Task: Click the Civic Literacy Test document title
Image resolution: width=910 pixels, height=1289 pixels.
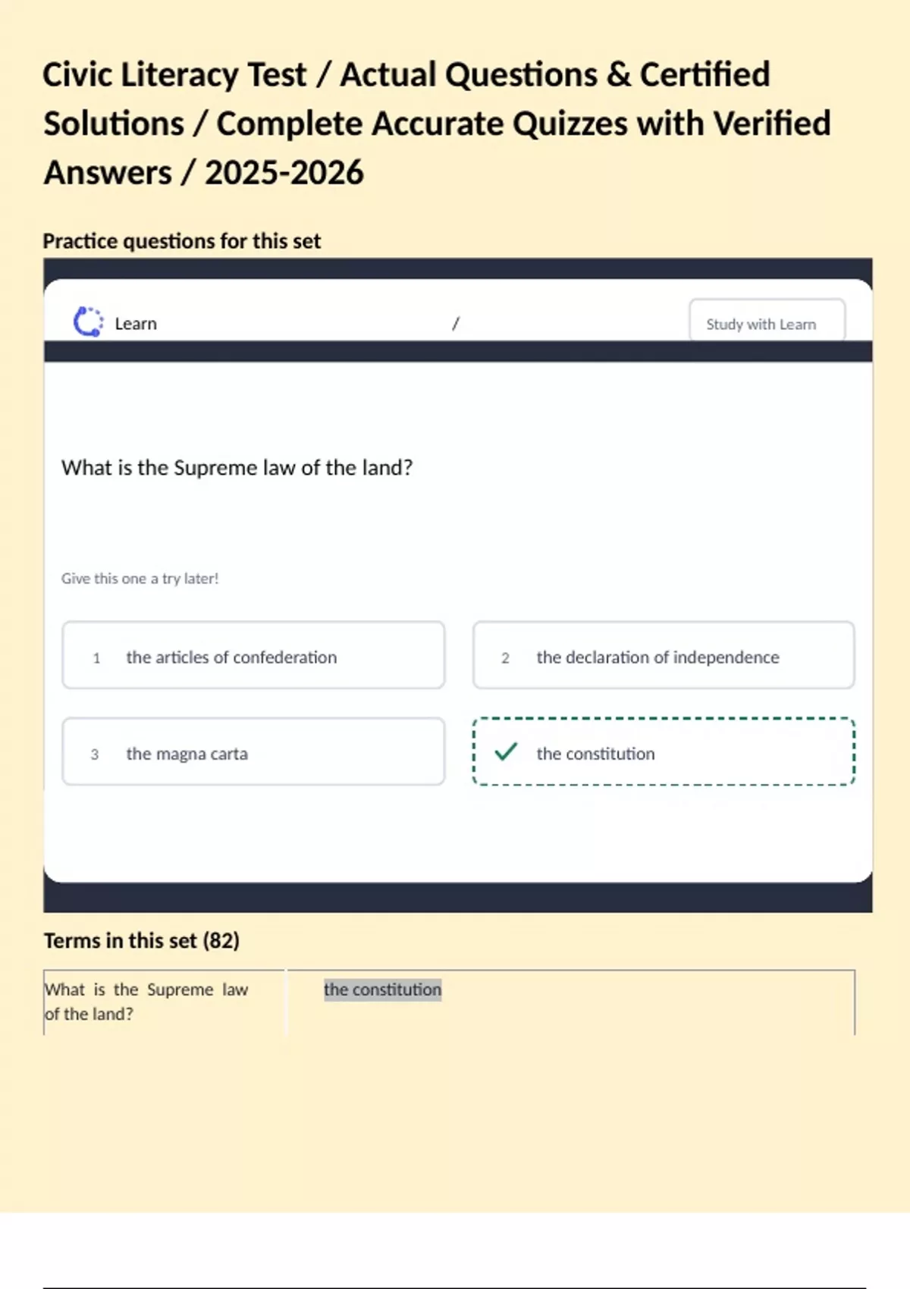Action: [436, 124]
